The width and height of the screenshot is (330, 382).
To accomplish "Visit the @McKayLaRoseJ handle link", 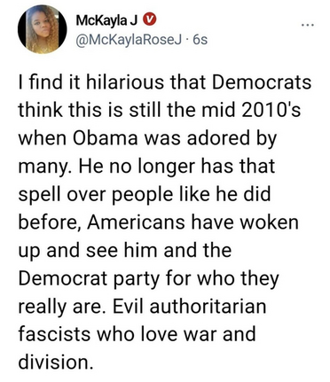I will 129,40.
